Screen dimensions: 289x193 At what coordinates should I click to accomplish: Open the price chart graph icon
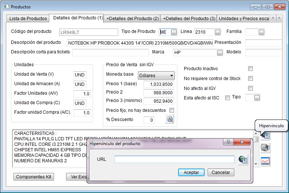[x=265, y=160]
